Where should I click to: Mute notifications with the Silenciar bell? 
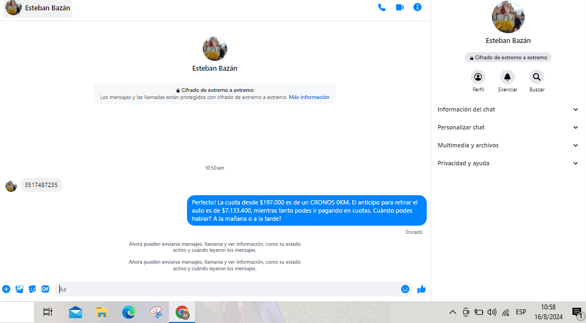pos(507,77)
